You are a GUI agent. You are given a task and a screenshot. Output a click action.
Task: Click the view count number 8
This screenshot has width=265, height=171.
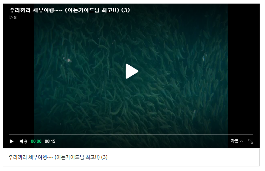tap(15, 17)
